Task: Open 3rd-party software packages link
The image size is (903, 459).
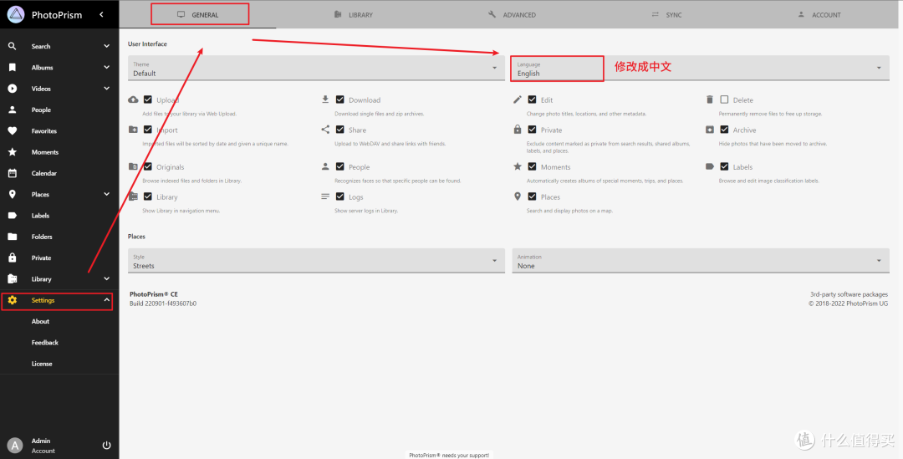Action: tap(849, 294)
